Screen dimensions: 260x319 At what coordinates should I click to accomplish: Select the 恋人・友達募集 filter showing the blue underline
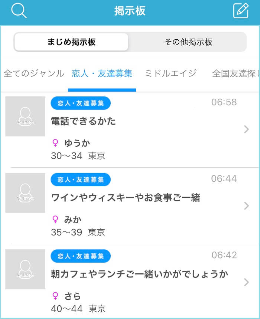coord(102,73)
